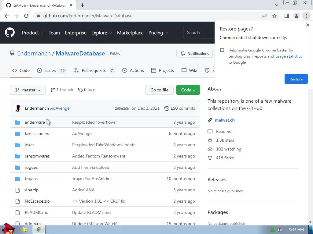Click Go to file button
The image size is (313, 234).
click(159, 90)
